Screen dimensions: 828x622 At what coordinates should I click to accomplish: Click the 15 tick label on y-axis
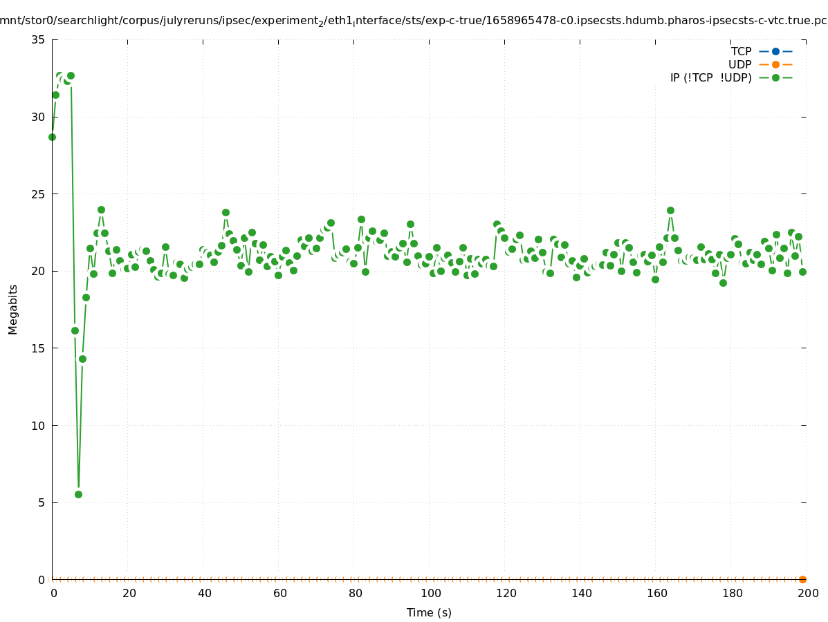[x=39, y=348]
